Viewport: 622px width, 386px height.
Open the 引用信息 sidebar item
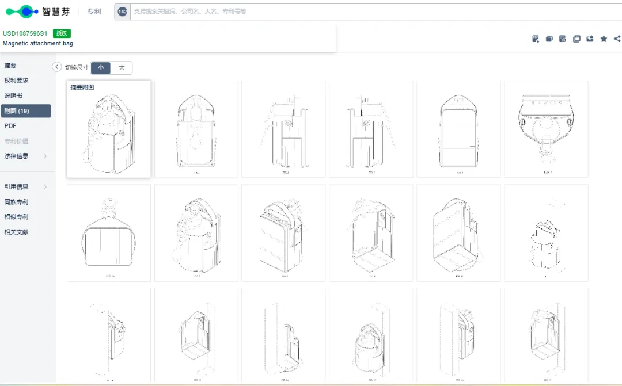(16, 186)
